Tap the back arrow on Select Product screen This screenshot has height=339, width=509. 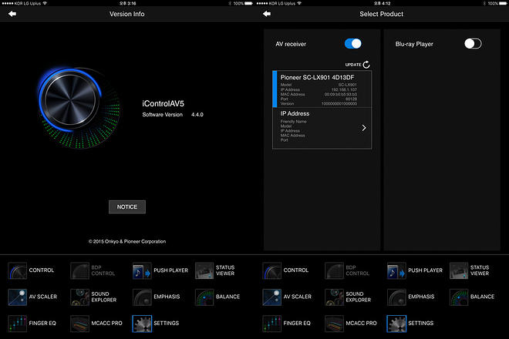tap(267, 14)
